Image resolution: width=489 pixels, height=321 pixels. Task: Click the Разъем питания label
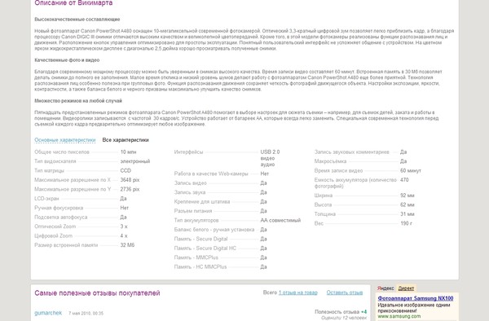pos(192,211)
